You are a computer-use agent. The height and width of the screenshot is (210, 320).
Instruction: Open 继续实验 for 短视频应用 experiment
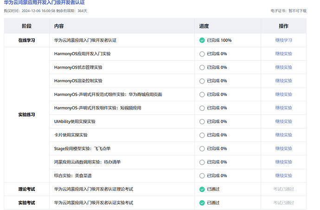point(283,108)
